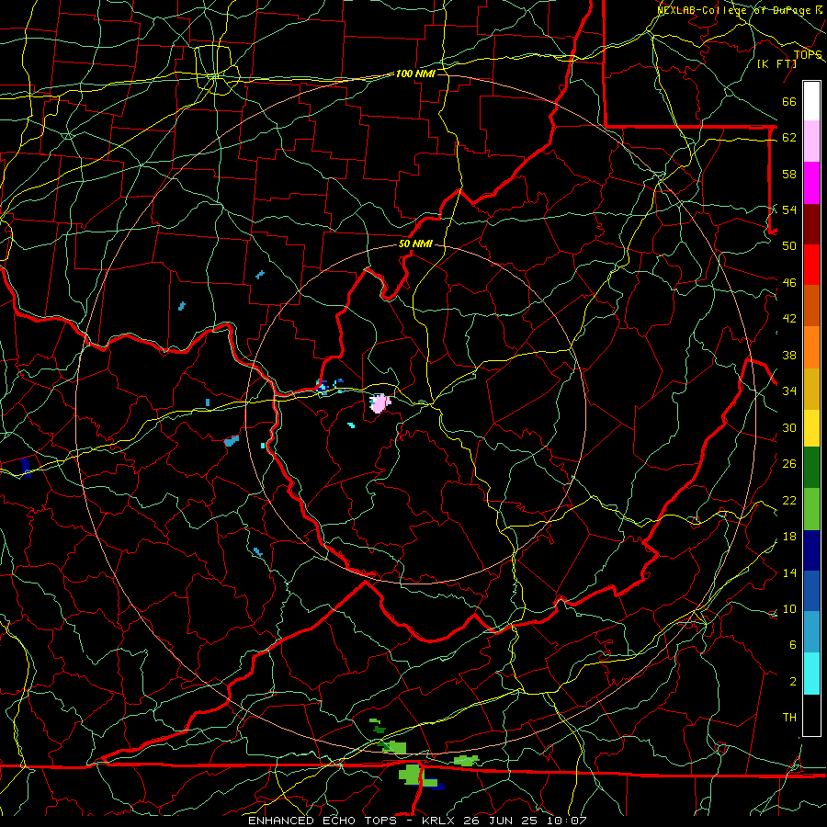Pick the dark green legend swatch
This screenshot has height=827, width=827.
coord(811,468)
